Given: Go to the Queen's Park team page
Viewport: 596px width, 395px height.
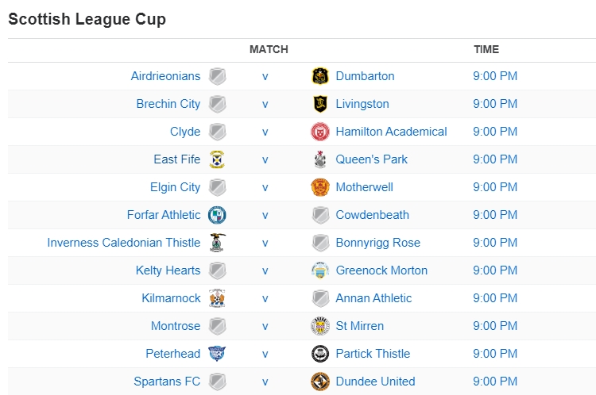Looking at the screenshot, I should 371,159.
